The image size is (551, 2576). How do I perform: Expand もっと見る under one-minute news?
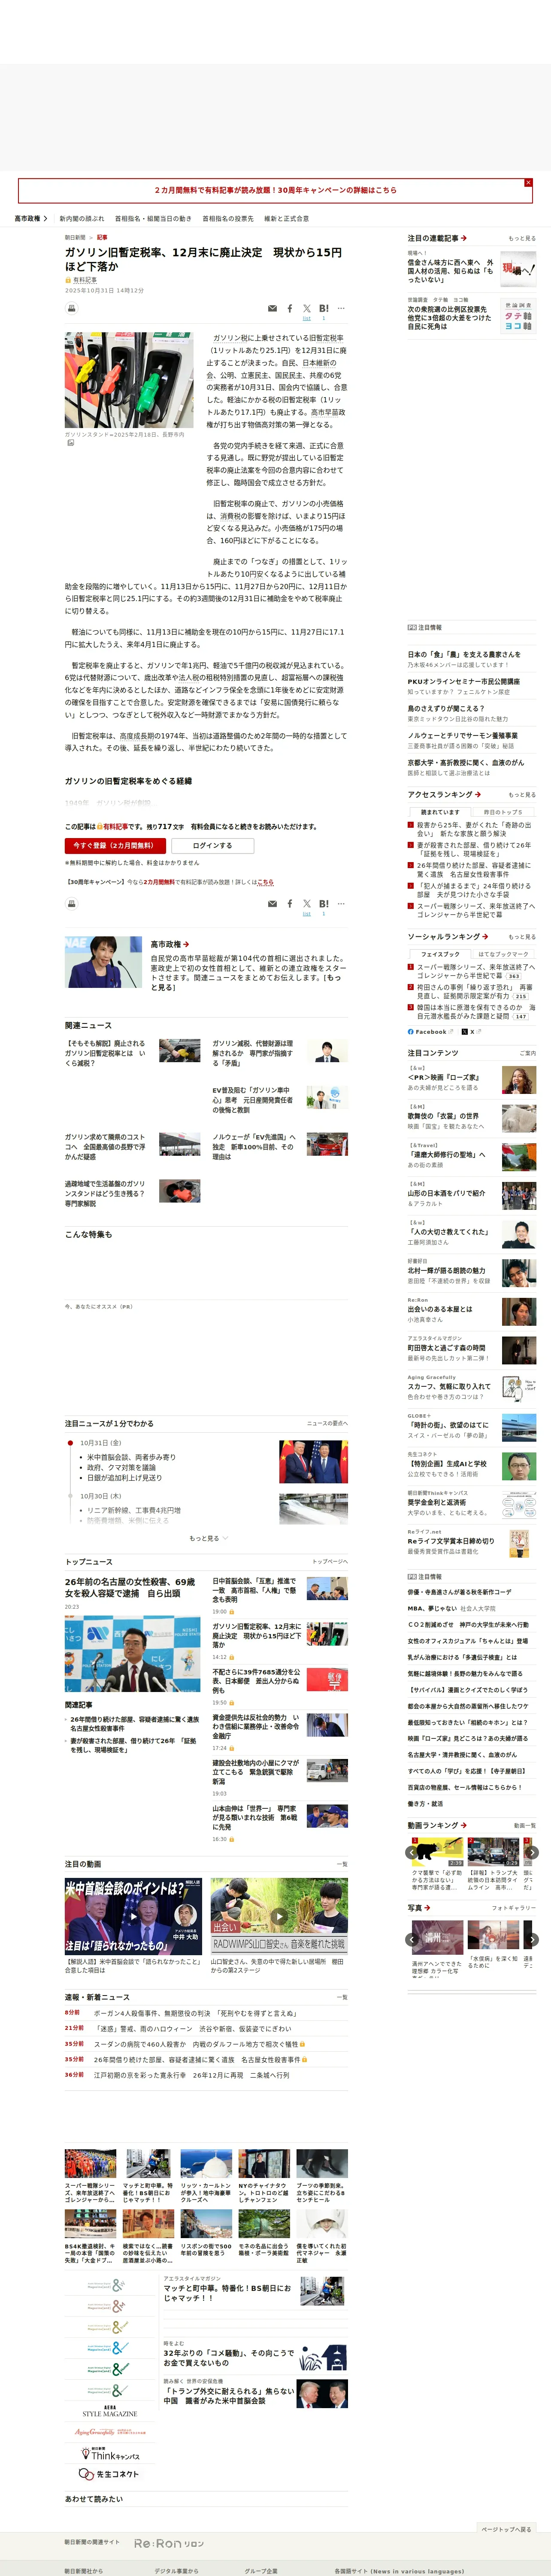pyautogui.click(x=208, y=1539)
